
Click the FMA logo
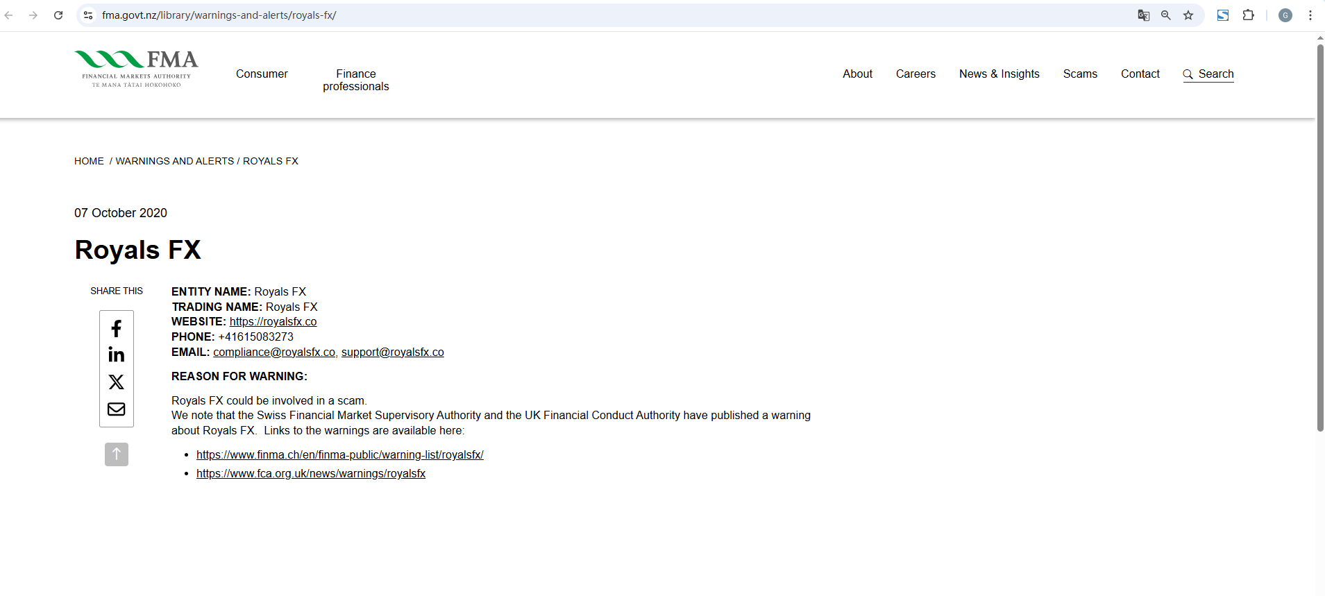pos(136,69)
